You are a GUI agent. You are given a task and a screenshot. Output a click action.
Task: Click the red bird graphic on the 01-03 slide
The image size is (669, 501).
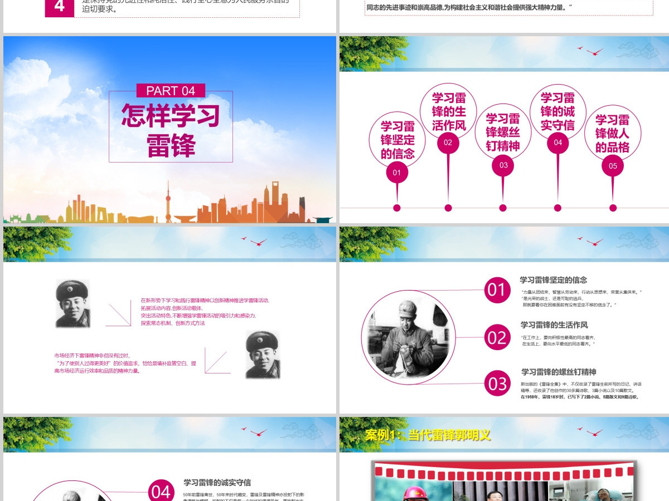pyautogui.click(x=591, y=242)
